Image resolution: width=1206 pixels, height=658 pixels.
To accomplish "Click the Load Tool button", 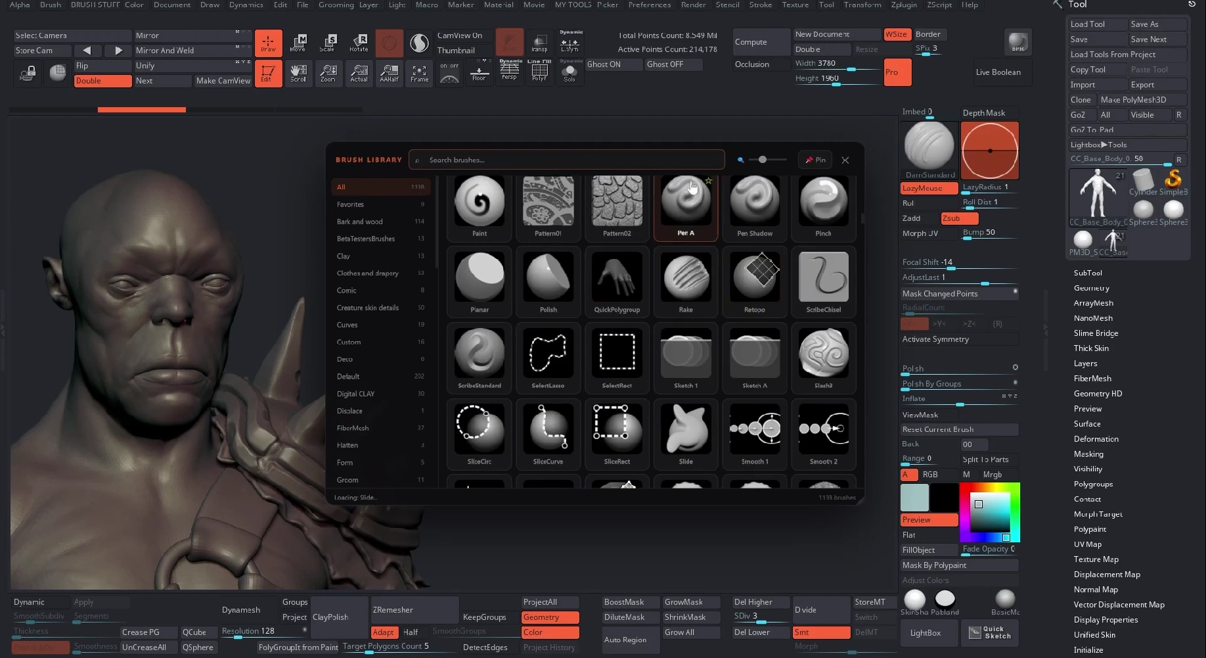I will 1097,24.
